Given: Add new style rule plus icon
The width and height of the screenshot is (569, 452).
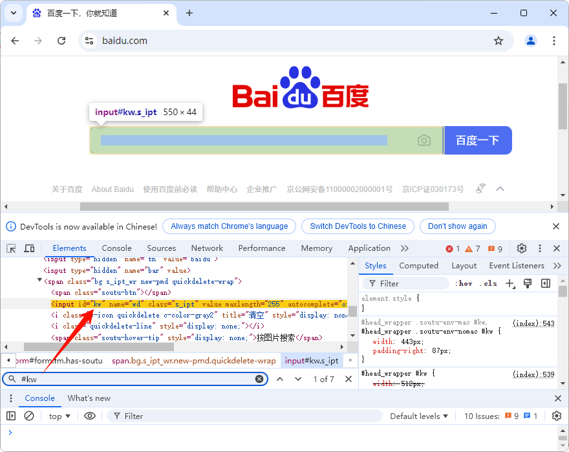Looking at the screenshot, I should coord(510,283).
